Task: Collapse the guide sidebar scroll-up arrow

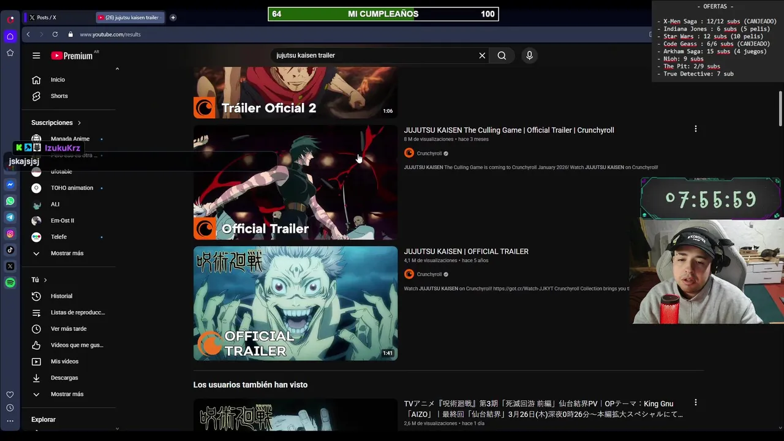Action: [x=117, y=69]
